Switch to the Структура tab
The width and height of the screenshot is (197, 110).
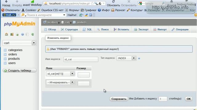click(x=69, y=29)
